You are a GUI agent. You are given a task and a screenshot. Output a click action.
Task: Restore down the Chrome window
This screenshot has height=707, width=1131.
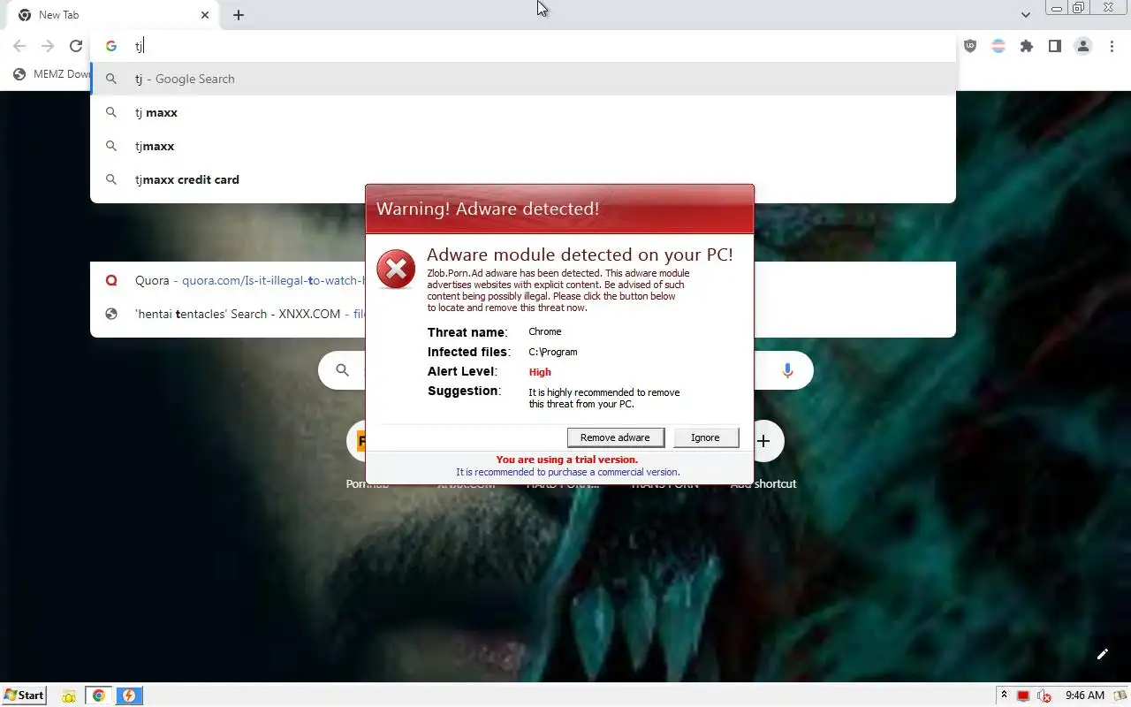1079,7
